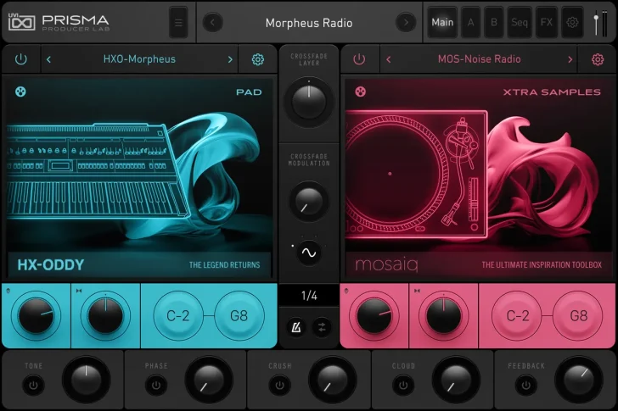Click the metronome sync icon
This screenshot has width=618, height=411.
[x=297, y=326]
